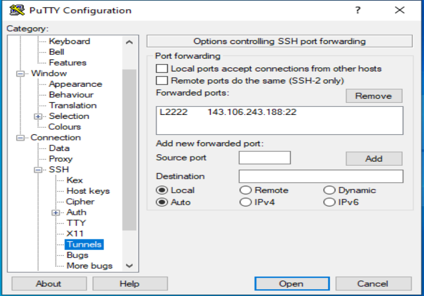Viewport: 424px width, 296px height.
Task: Select the Dynamic radio button
Action: click(330, 190)
